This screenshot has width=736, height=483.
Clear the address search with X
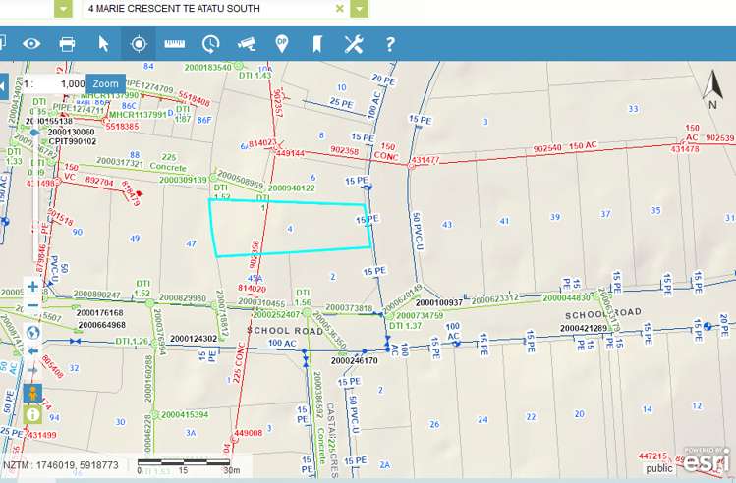click(x=339, y=8)
